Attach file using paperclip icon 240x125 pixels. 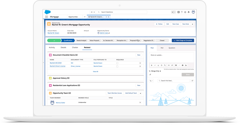click(150, 75)
